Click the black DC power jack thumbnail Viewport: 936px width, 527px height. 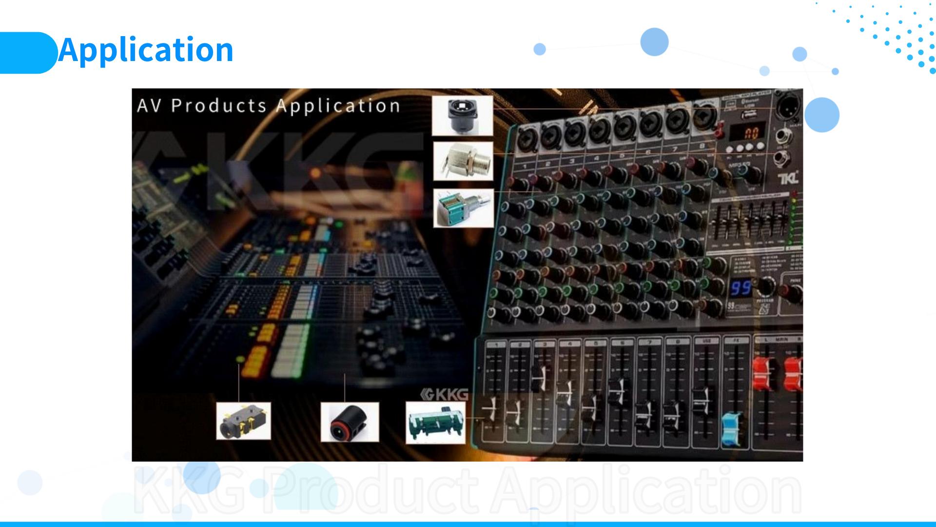click(350, 423)
